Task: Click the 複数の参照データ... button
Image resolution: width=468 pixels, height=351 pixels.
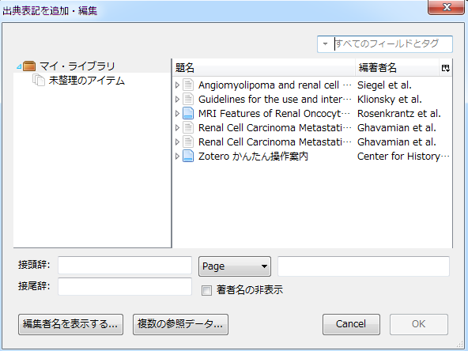Action: click(180, 324)
